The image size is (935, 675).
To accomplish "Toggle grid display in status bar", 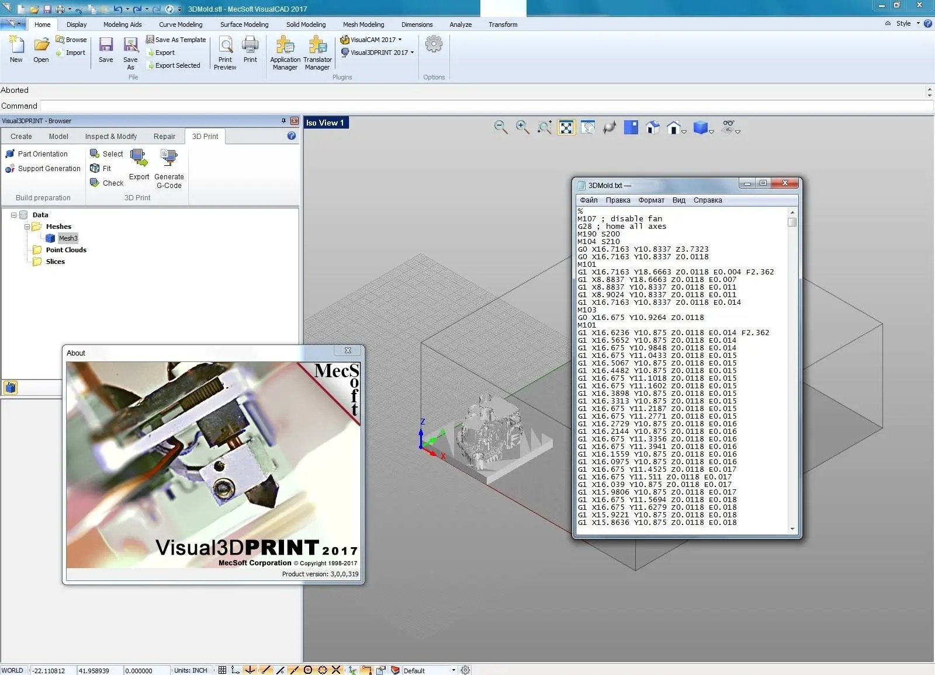I will (222, 670).
